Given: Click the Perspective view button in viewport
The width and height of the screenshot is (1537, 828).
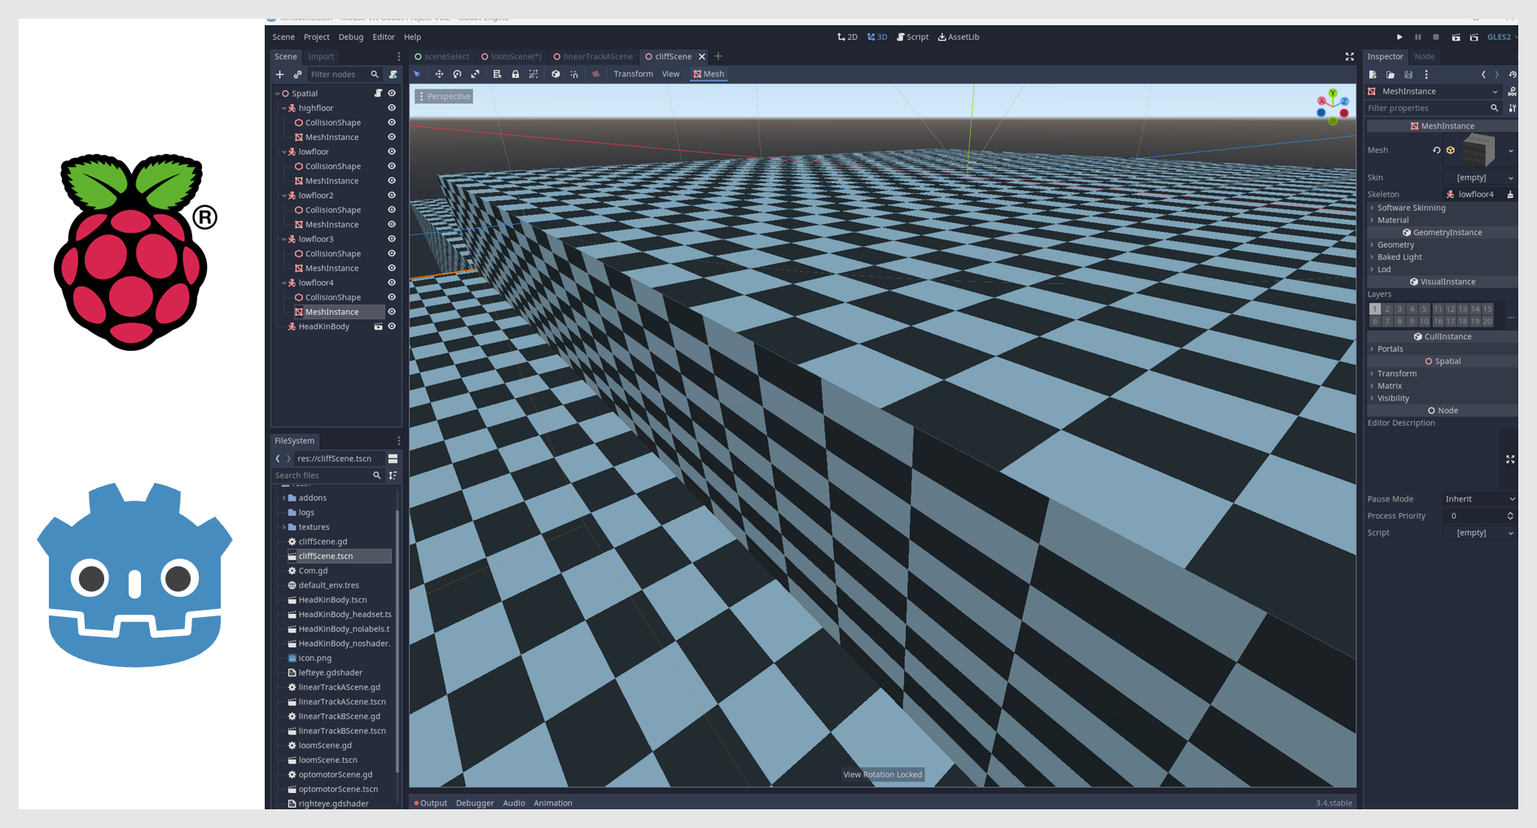Looking at the screenshot, I should (x=444, y=96).
